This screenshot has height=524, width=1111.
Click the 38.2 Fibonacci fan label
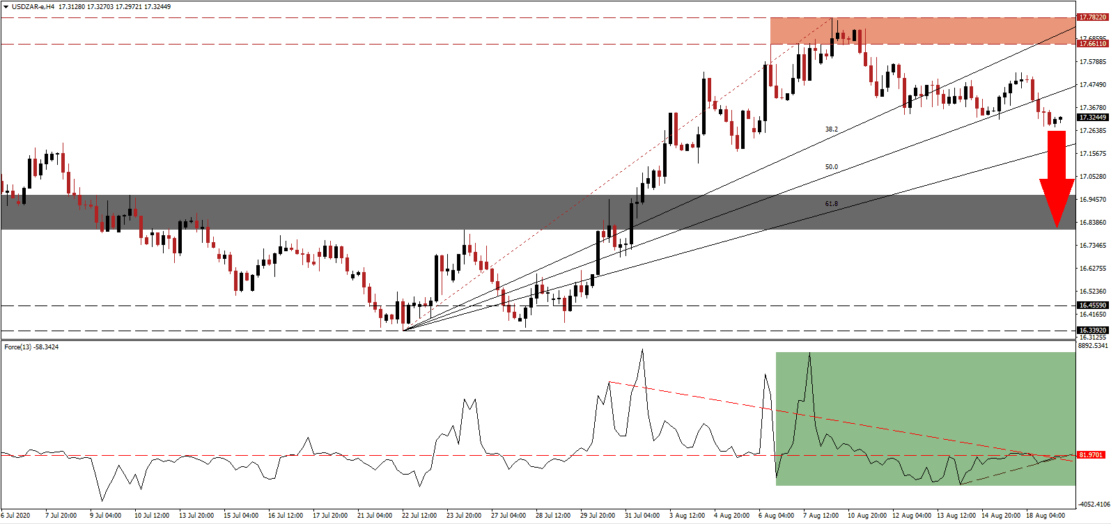pyautogui.click(x=832, y=129)
